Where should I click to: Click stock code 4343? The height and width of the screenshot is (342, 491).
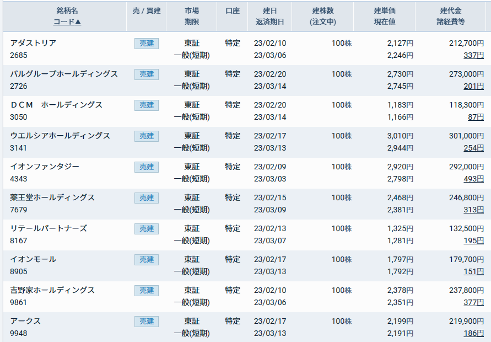coord(19,179)
